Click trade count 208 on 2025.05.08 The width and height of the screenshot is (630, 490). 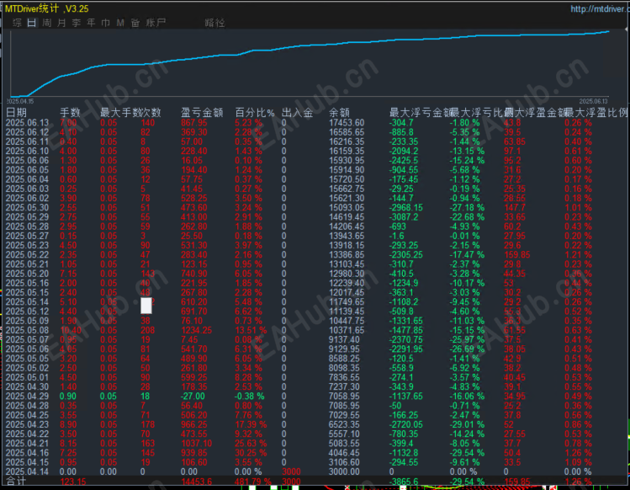coord(147,330)
